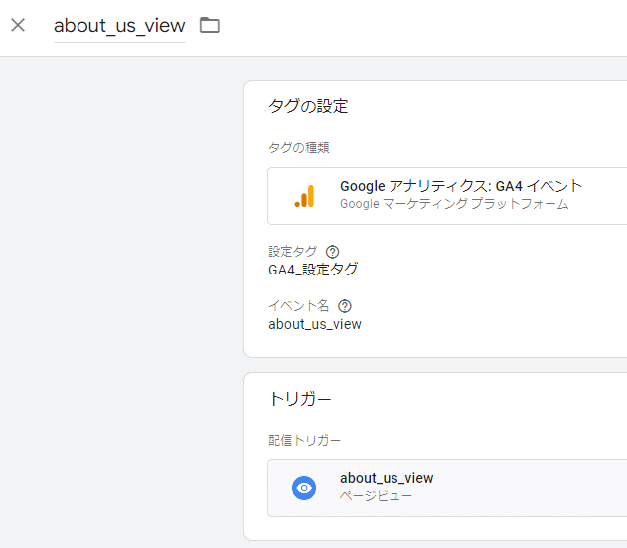627x548 pixels.
Task: Click the 設定タグ field label
Action: (x=293, y=252)
